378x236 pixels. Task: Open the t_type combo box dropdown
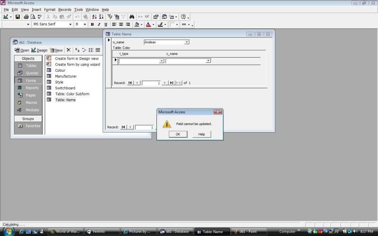162,61
